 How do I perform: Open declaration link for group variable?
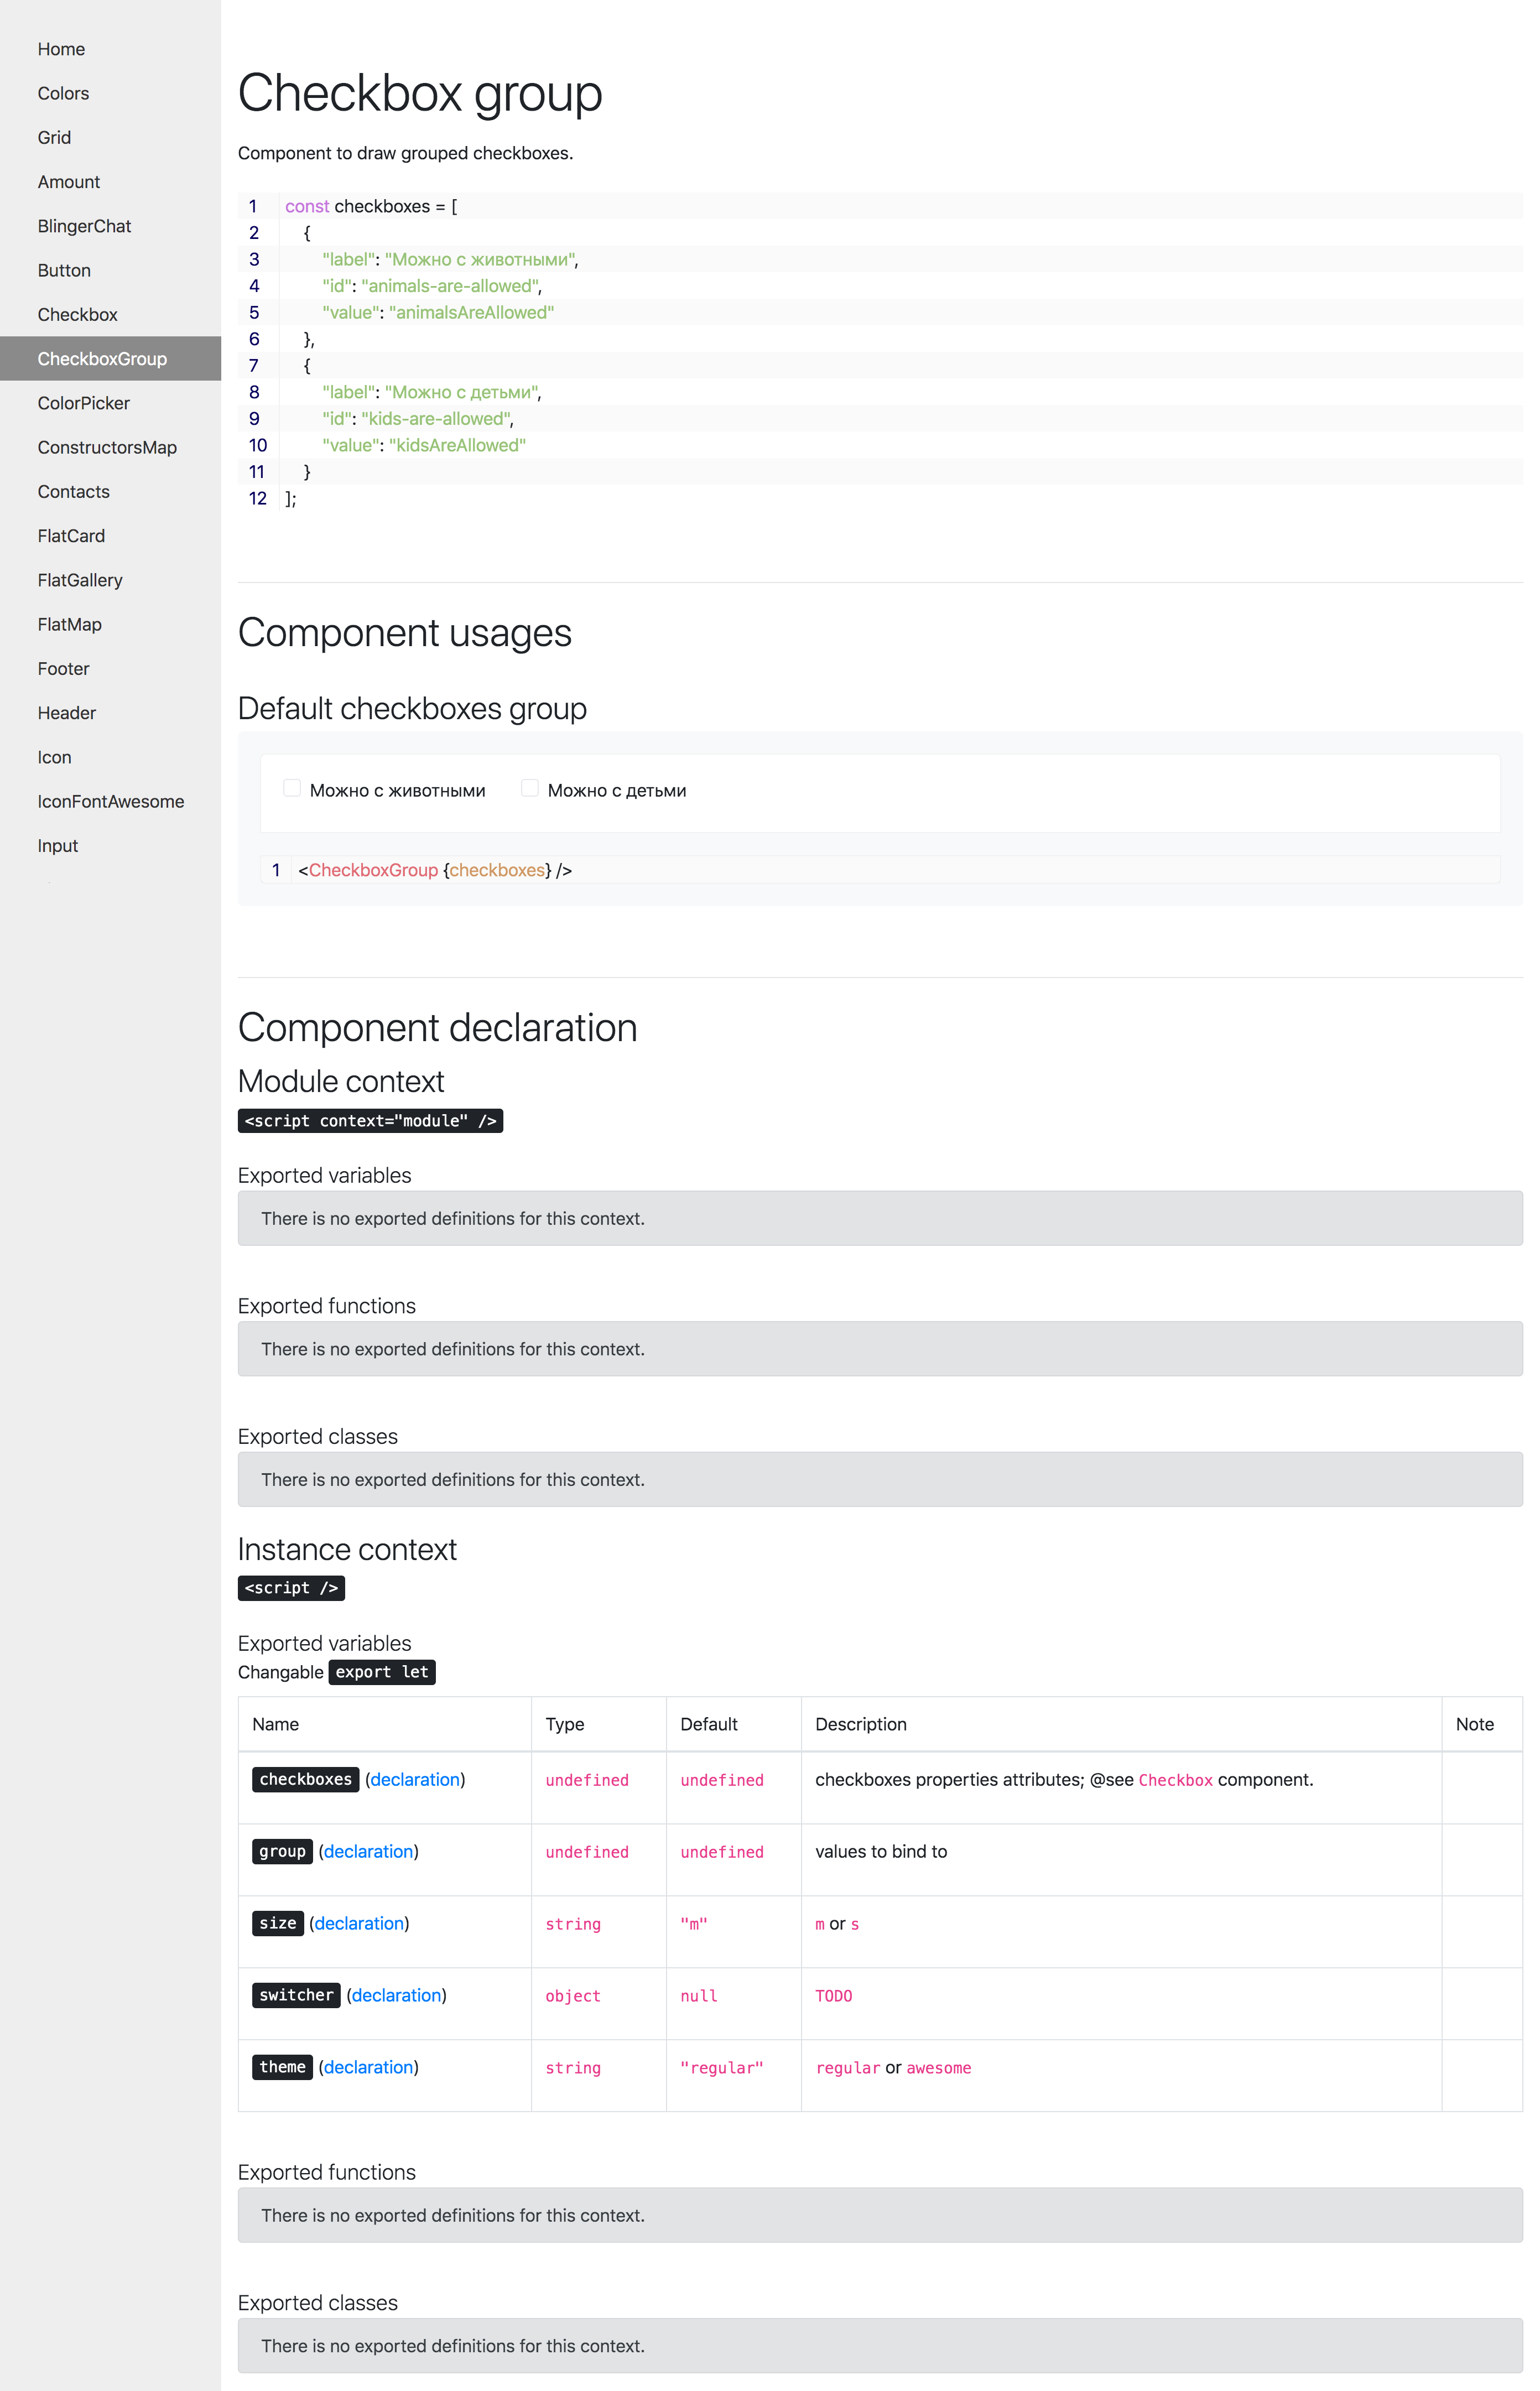click(x=368, y=1851)
